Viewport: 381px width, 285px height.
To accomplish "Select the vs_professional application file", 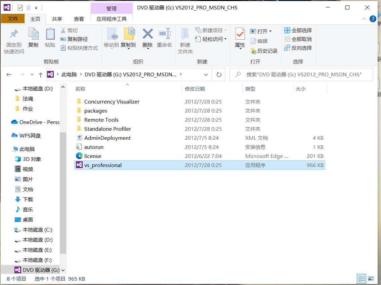I will click(200, 165).
